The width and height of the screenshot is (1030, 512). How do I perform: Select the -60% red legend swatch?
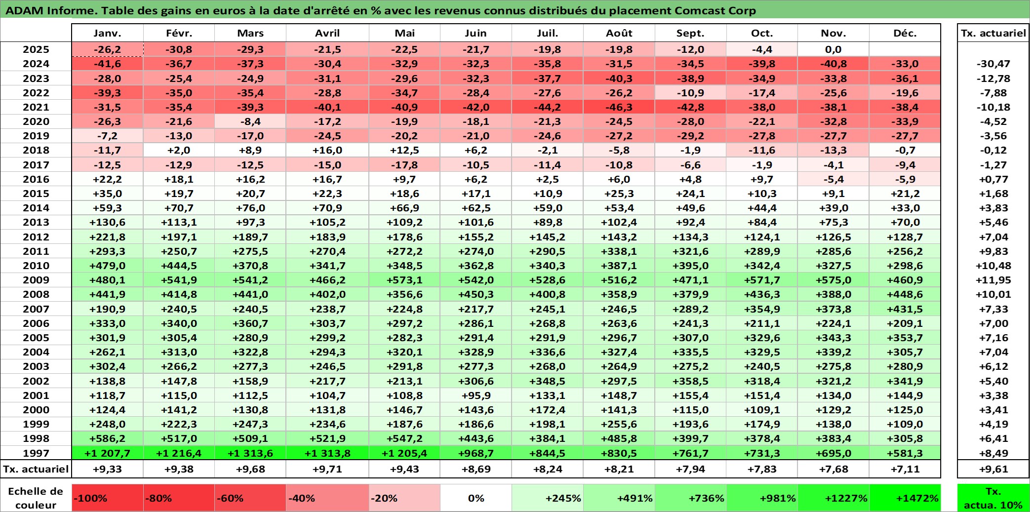(250, 498)
